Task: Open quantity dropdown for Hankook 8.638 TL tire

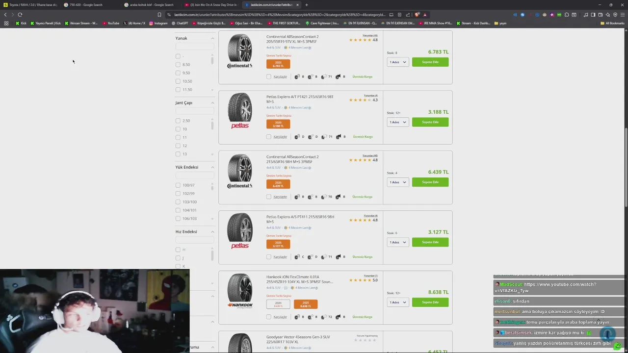Action: [398, 303]
